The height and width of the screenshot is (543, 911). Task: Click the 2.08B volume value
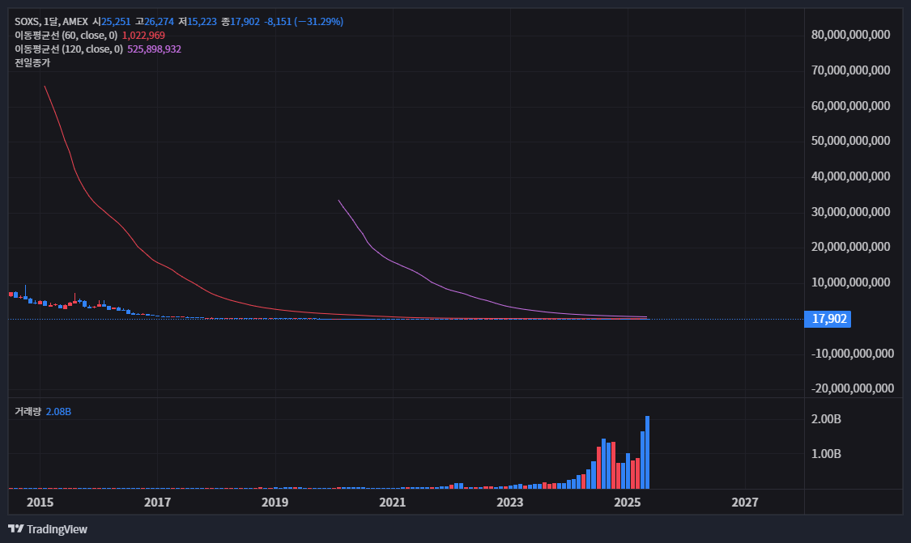coord(58,412)
